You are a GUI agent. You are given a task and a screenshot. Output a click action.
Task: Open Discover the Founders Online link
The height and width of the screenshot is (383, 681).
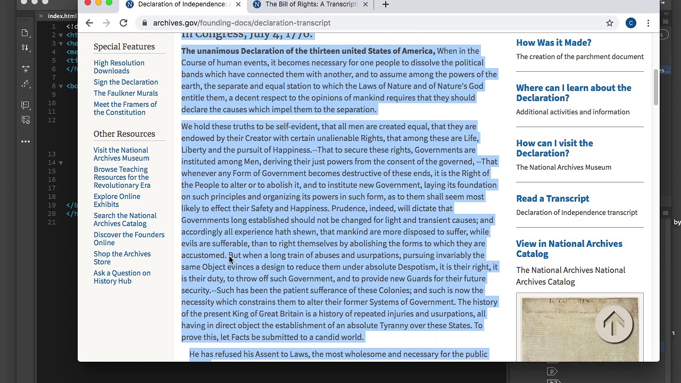click(x=129, y=239)
